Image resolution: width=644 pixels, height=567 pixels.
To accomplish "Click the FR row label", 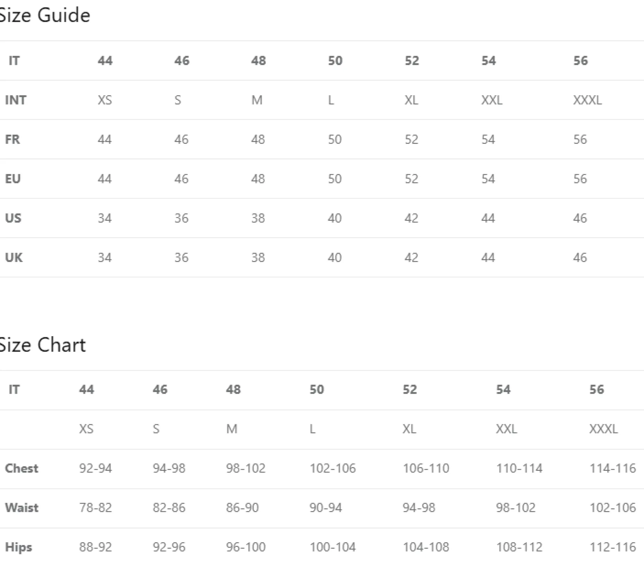I will [x=12, y=139].
